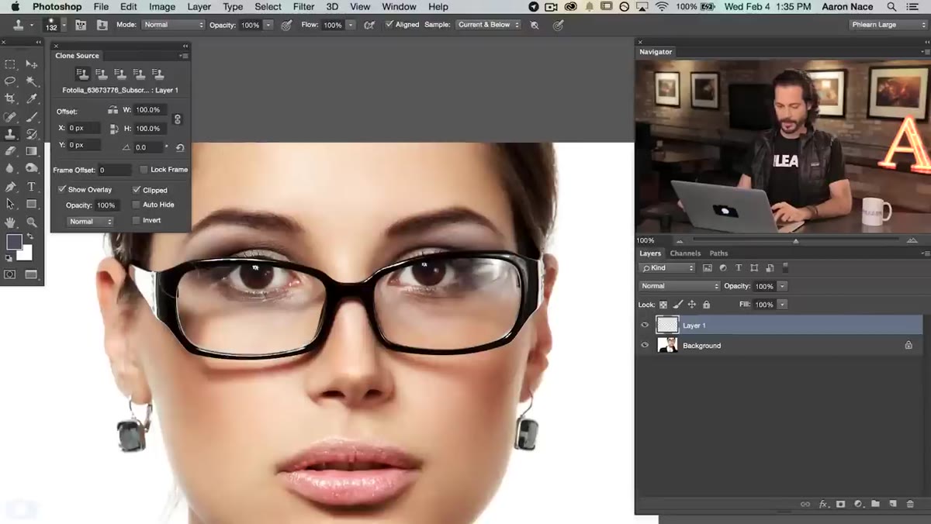
Task: Select the Eraser tool
Action: tap(10, 152)
